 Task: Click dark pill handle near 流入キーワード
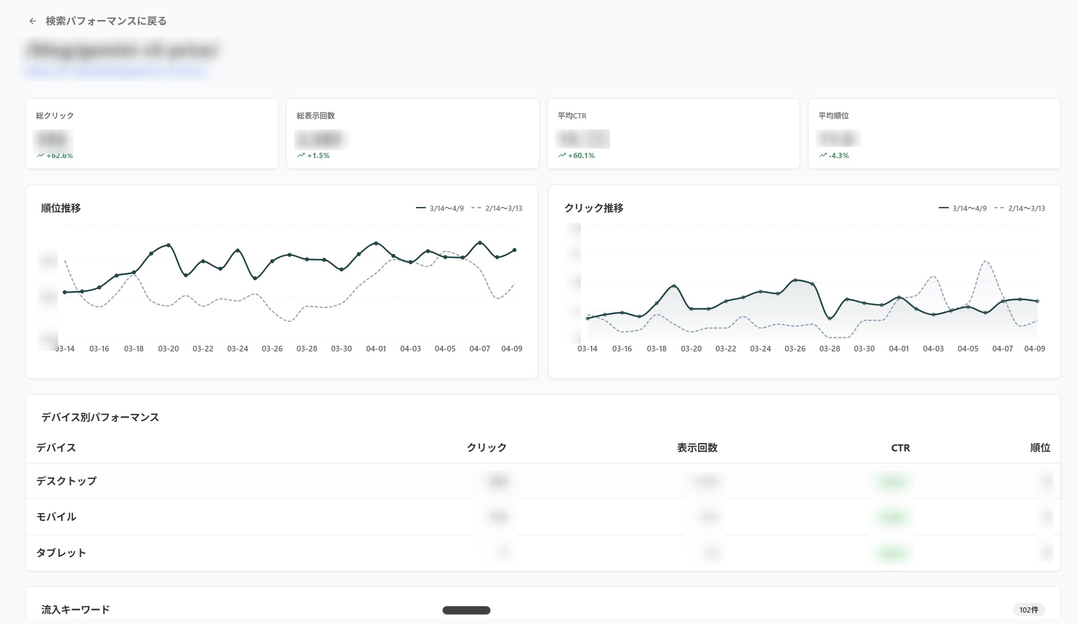[x=466, y=610]
